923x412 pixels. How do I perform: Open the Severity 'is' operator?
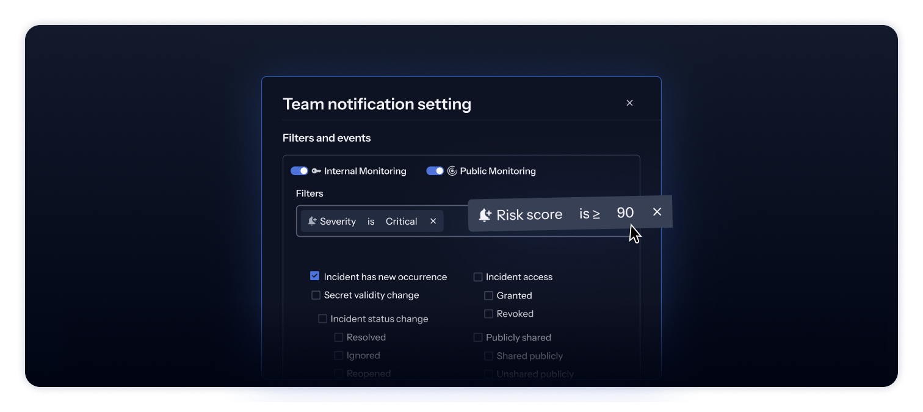click(371, 222)
